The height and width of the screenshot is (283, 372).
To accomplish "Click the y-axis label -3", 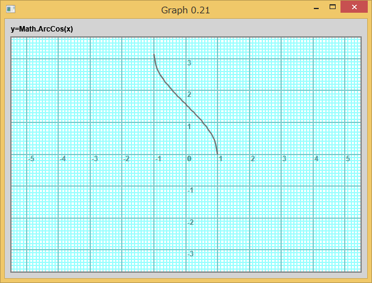I will tap(190, 254).
